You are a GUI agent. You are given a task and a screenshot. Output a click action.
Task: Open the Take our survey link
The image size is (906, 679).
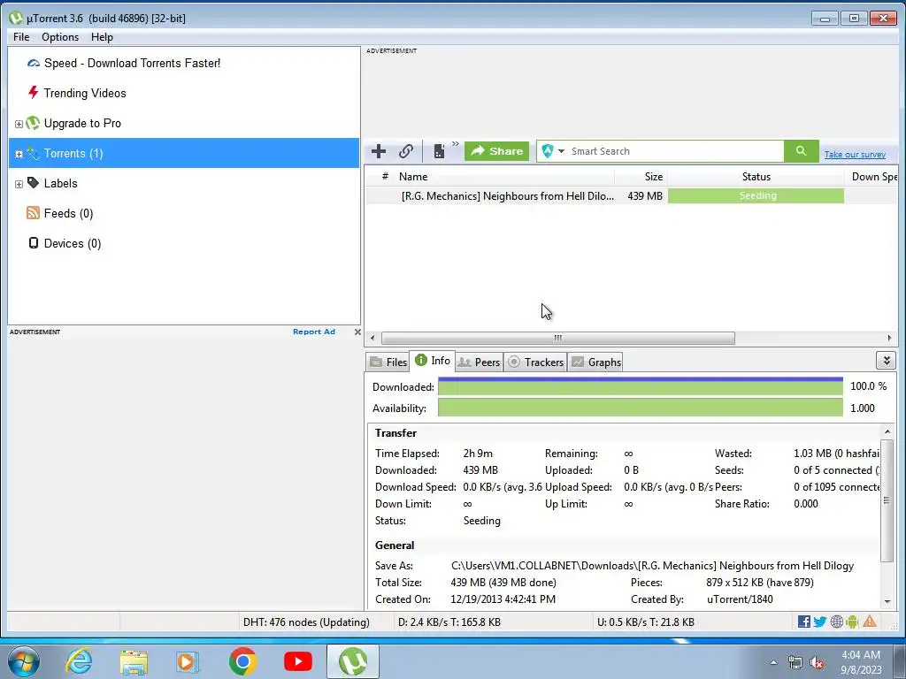click(x=855, y=154)
